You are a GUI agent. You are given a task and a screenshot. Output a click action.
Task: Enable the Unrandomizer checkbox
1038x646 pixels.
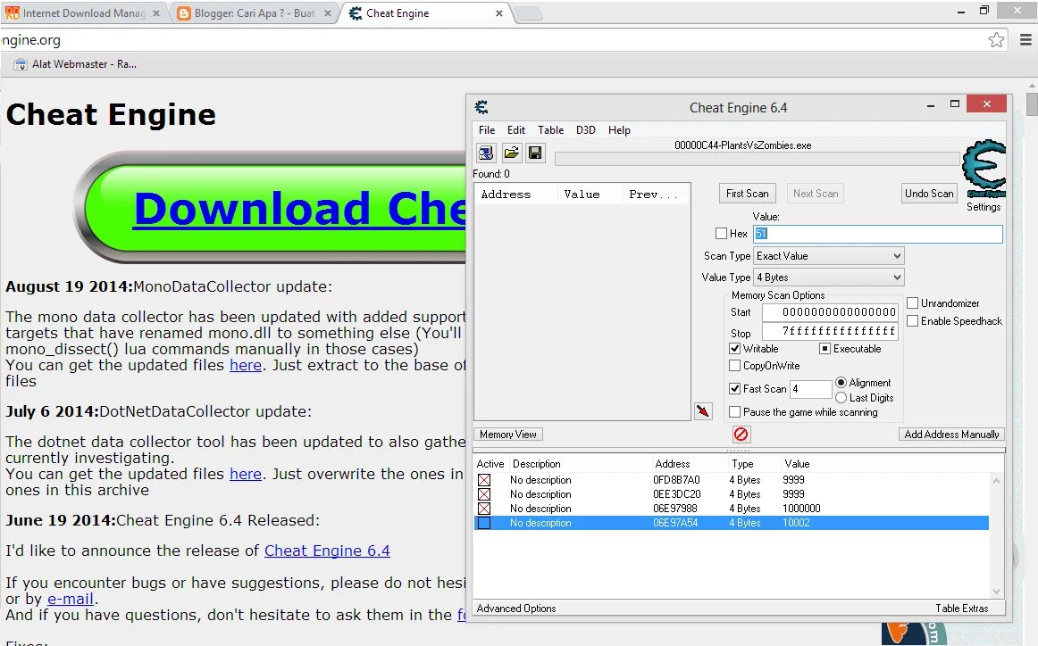point(912,302)
